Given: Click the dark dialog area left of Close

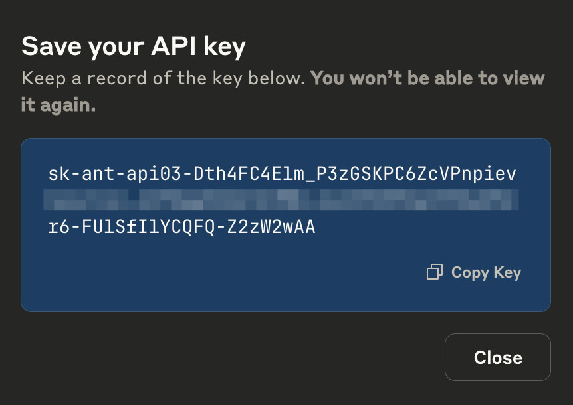Looking at the screenshot, I should (x=233, y=357).
